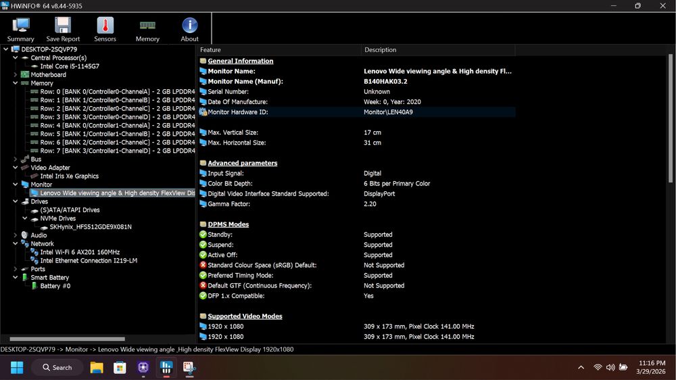Select the Monitor Name (Manuf) row
The image size is (676, 380).
(x=357, y=81)
